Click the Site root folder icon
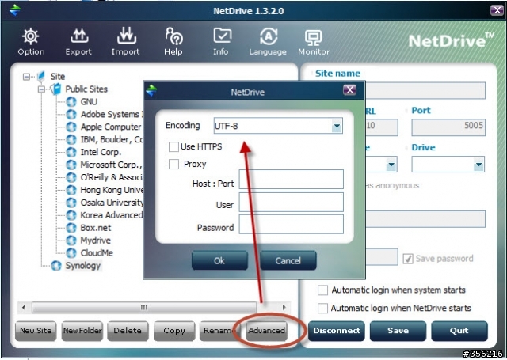Image resolution: width=507 pixels, height=360 pixels. (41, 76)
